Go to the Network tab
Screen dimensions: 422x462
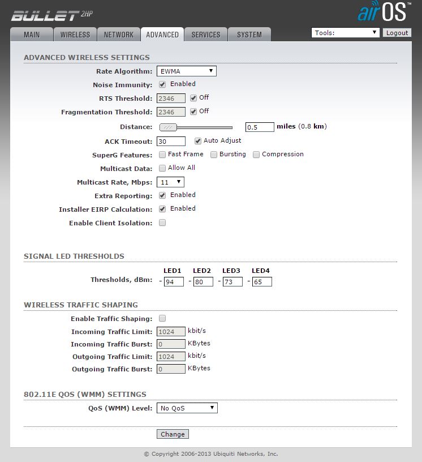(x=119, y=35)
